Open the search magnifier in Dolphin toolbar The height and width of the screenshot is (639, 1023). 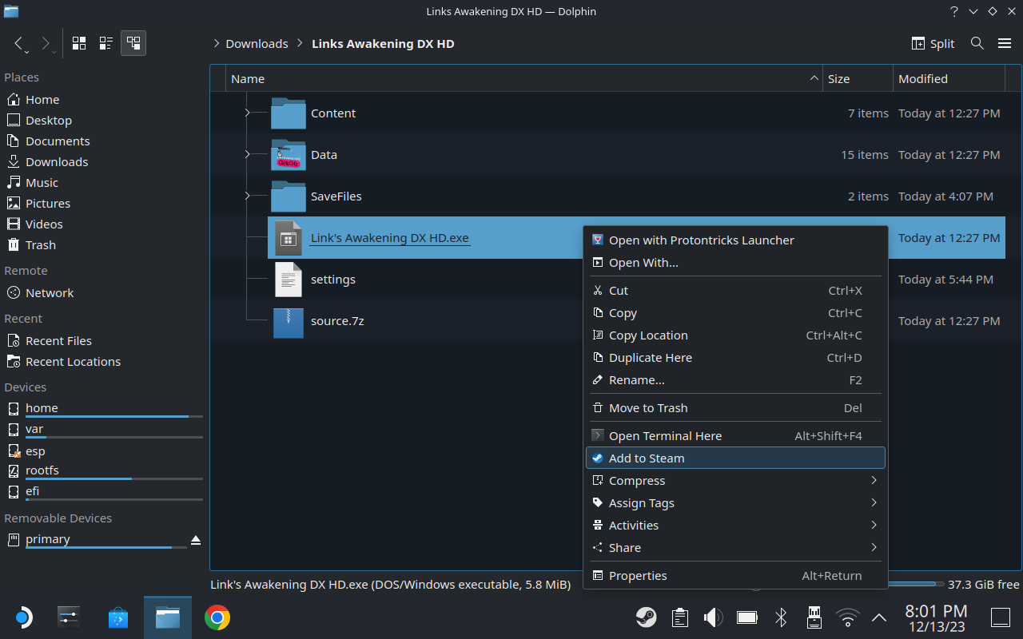[977, 44]
